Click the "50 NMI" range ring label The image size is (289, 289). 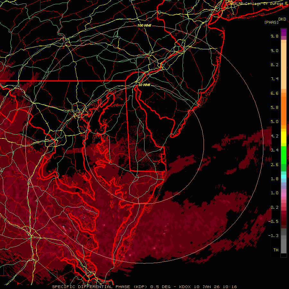point(144,85)
